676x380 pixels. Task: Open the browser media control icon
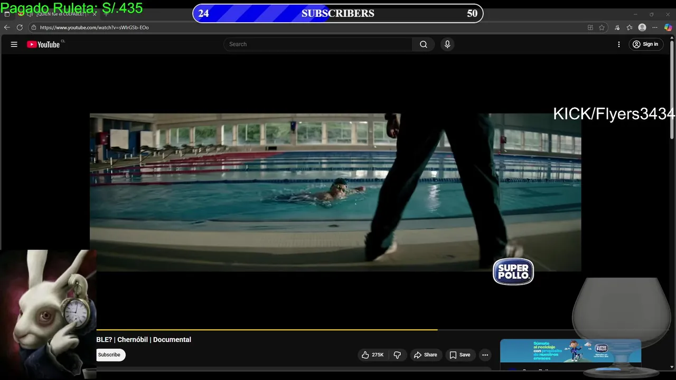[x=617, y=27]
